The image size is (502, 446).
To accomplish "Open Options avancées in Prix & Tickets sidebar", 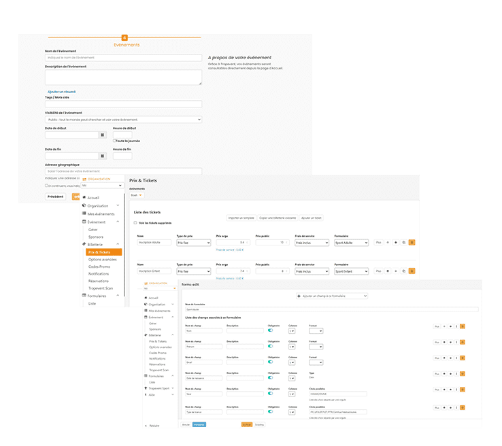I will pyautogui.click(x=103, y=260).
